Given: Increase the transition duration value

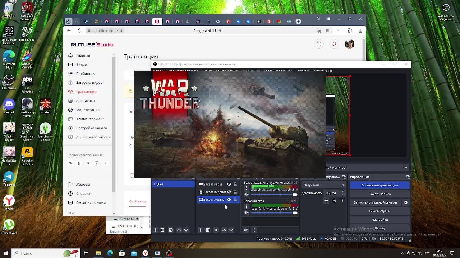Looking at the screenshot, I should tap(343, 192).
